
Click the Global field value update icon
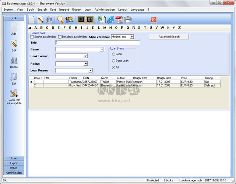(x=14, y=93)
